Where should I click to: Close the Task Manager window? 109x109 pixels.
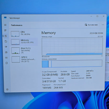tap(103, 16)
